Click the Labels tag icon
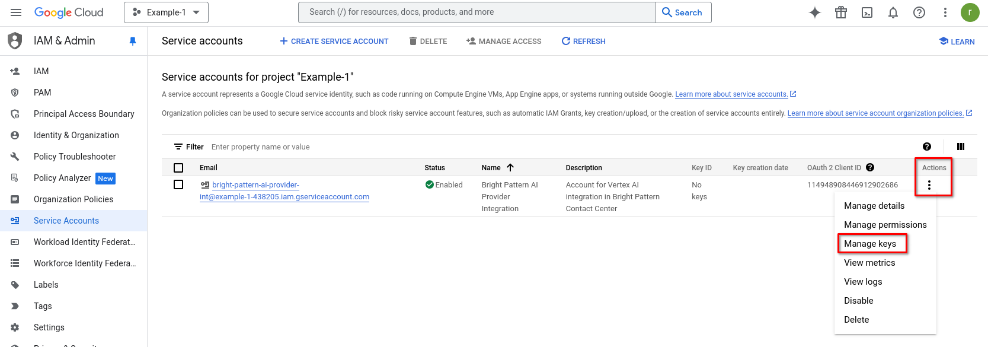988x347 pixels. click(x=15, y=285)
